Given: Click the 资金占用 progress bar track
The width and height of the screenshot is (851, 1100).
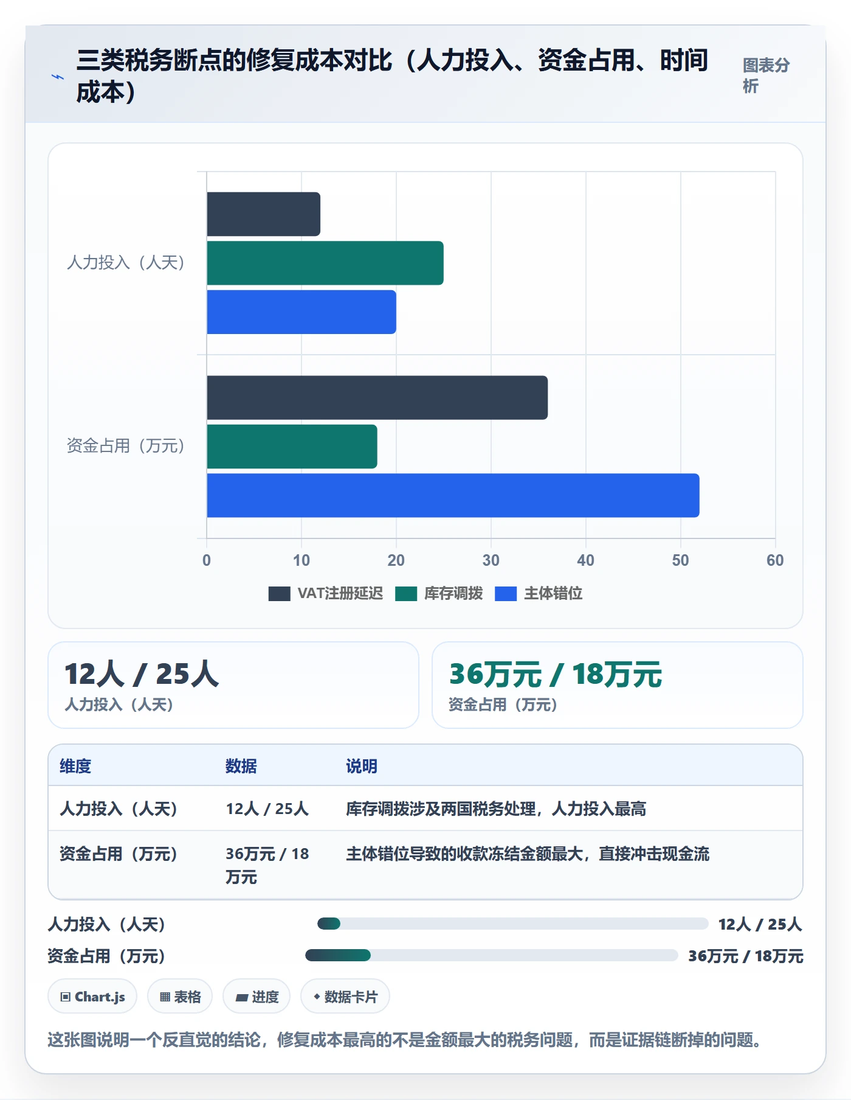Looking at the screenshot, I should (492, 955).
